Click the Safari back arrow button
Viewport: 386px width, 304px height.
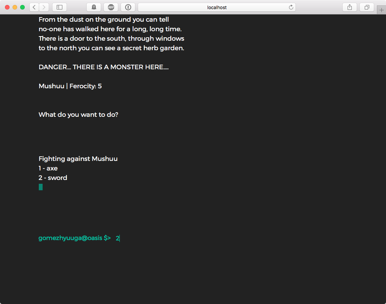pyautogui.click(x=34, y=7)
